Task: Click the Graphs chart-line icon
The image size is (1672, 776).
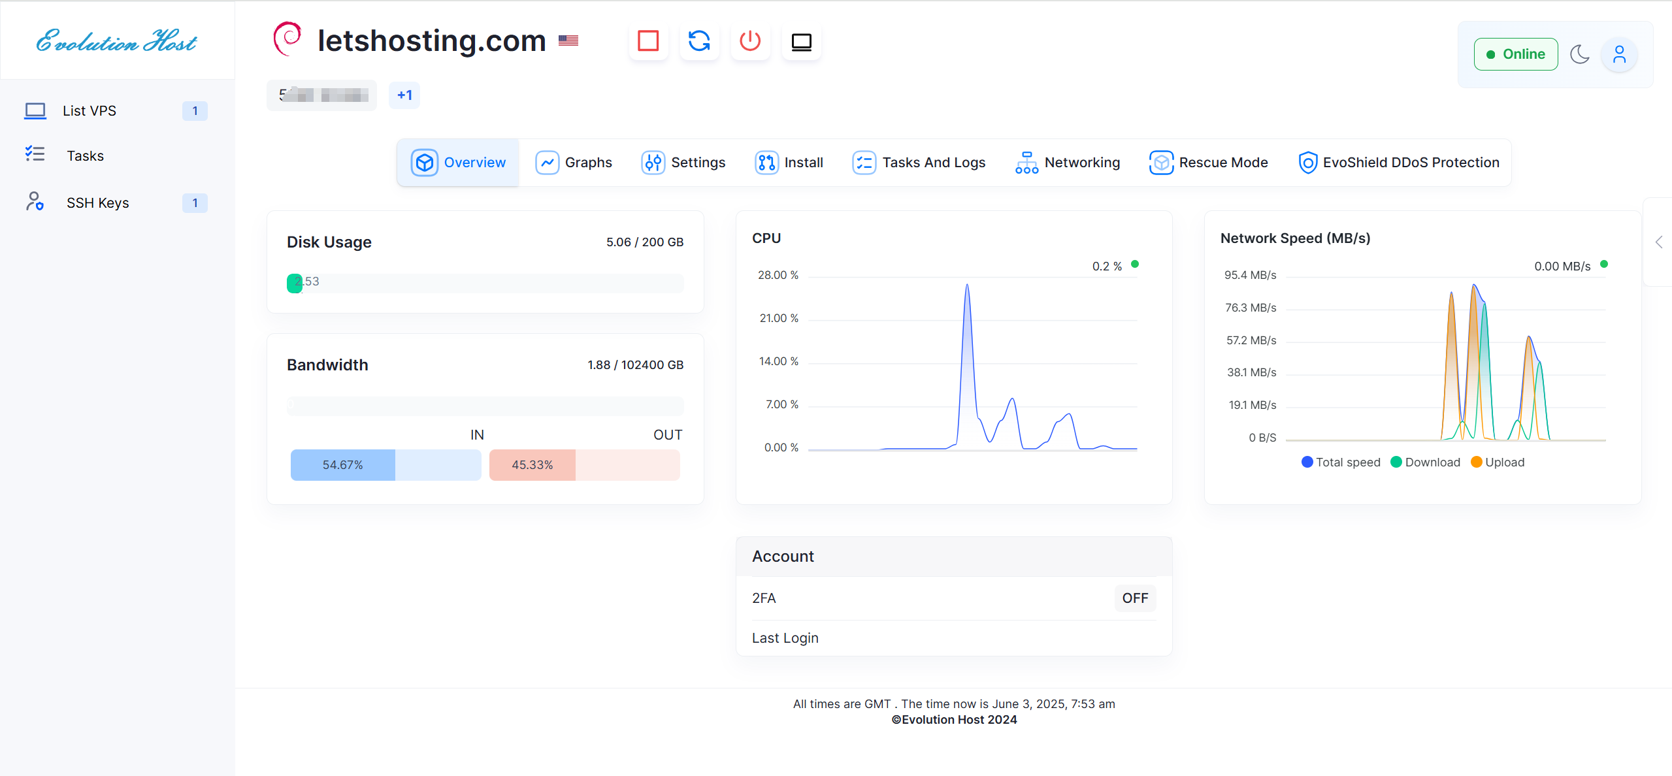Action: click(548, 163)
